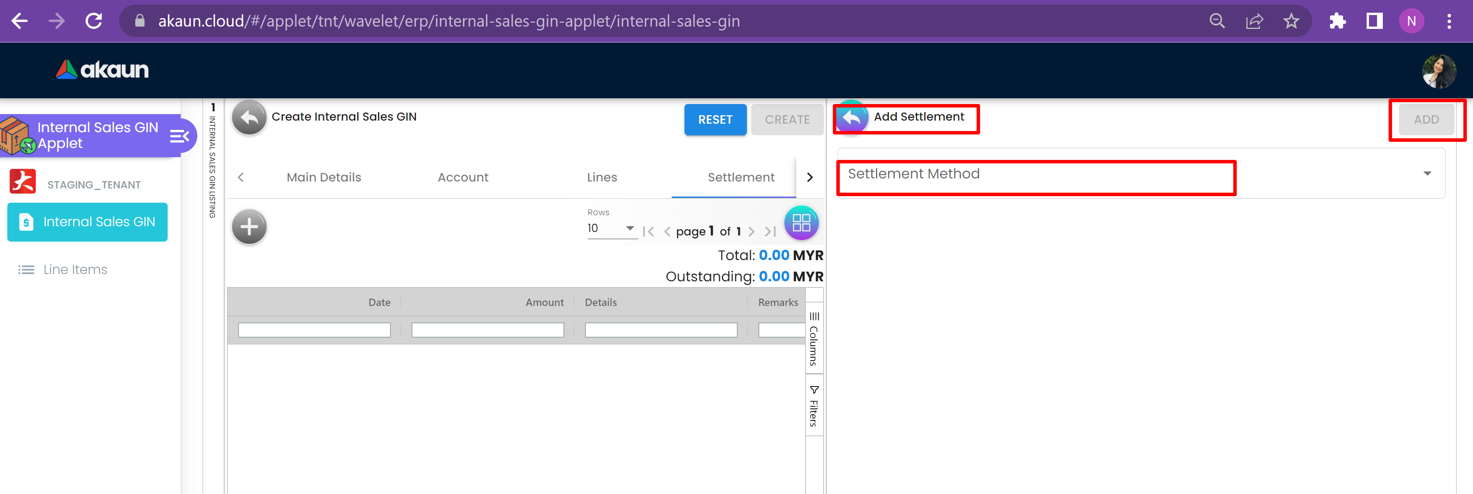1473x494 pixels.
Task: Switch to the Lines tab
Action: pyautogui.click(x=602, y=177)
